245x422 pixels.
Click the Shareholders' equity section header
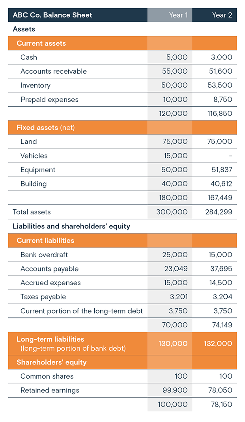tap(52, 362)
